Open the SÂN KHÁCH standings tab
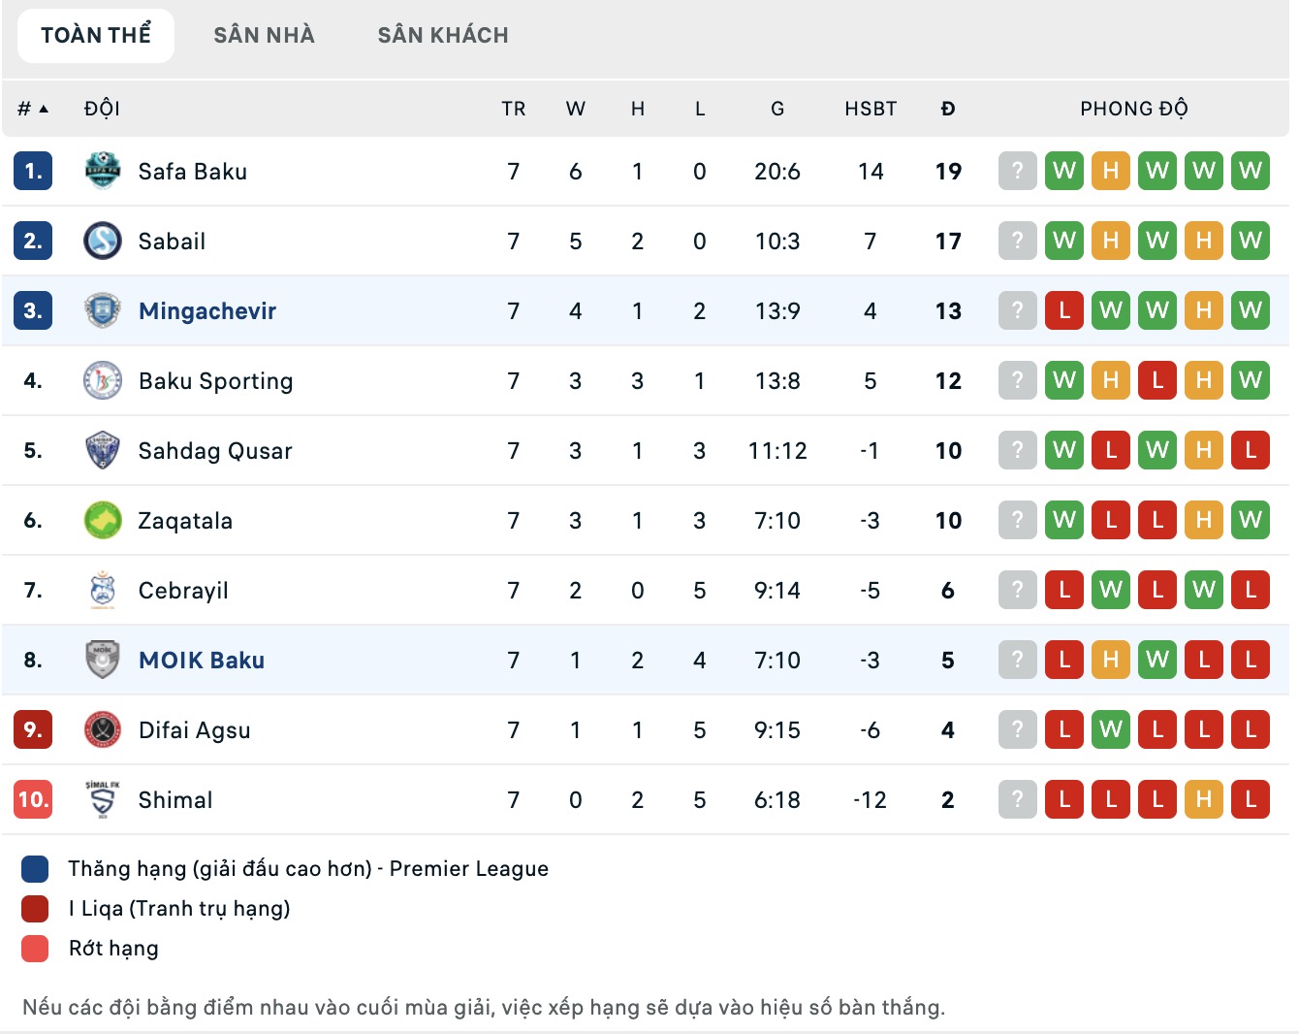The height and width of the screenshot is (1034, 1299). [444, 34]
